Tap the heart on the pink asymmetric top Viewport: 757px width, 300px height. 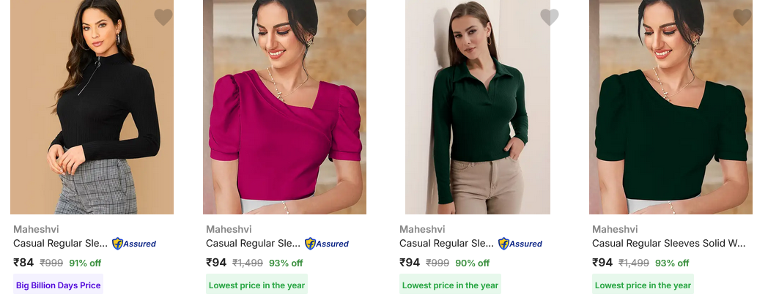coord(356,17)
